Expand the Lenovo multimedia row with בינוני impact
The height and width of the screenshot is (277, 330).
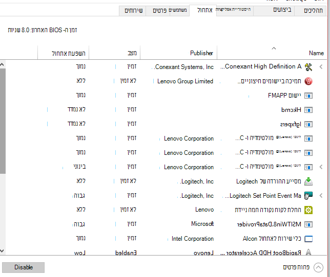tap(321, 167)
